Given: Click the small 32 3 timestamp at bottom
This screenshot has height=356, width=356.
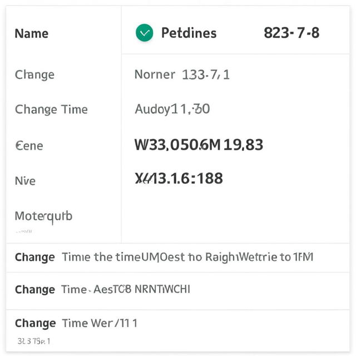Looking at the screenshot, I should pos(34,341).
